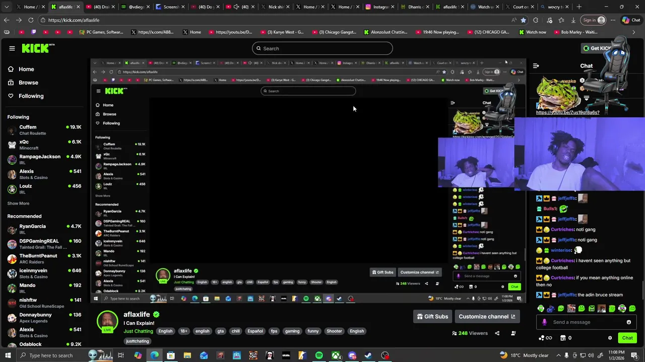Click the Kick search field
Image resolution: width=645 pixels, height=362 pixels.
pos(322,48)
